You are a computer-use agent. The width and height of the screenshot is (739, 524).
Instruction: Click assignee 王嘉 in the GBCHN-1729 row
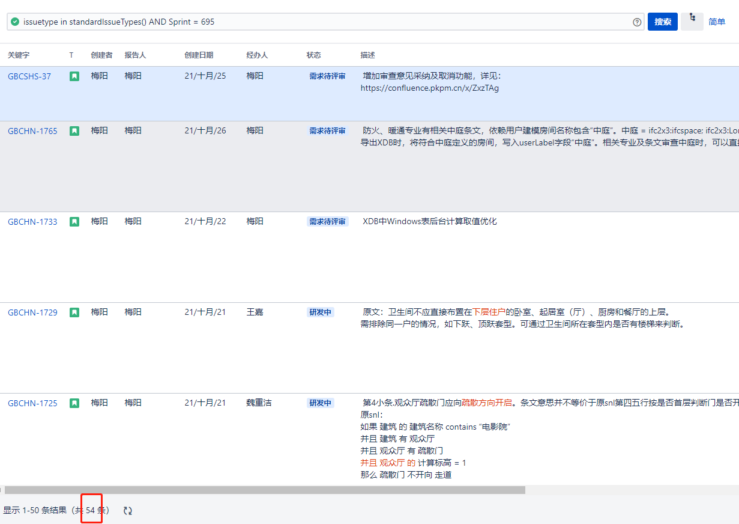[x=255, y=312]
